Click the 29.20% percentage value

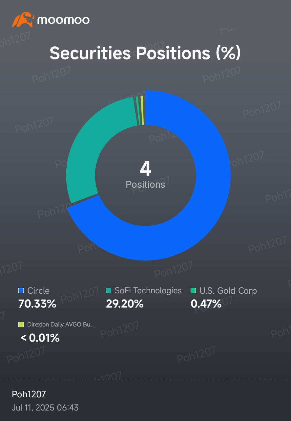click(125, 304)
